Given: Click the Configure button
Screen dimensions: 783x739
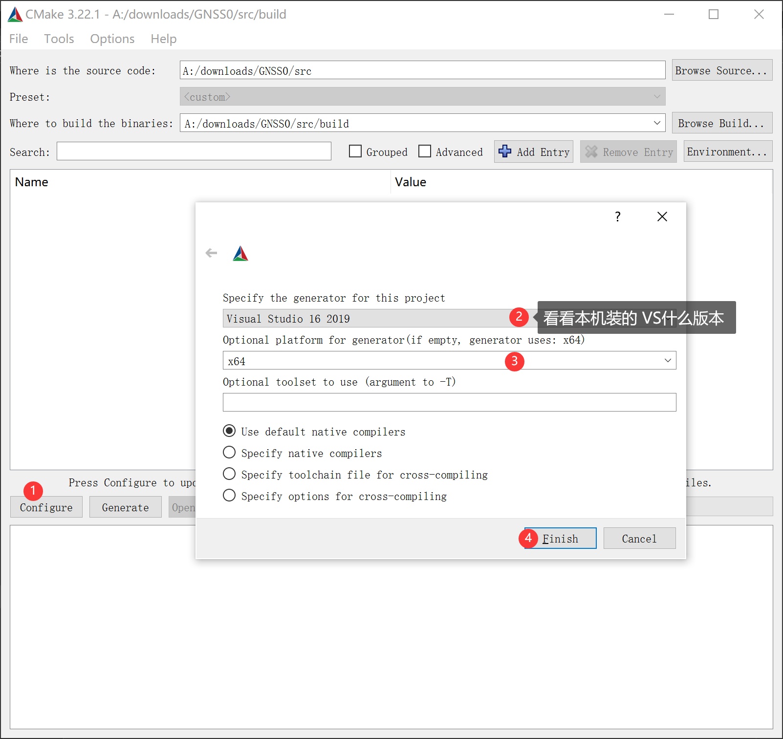Looking at the screenshot, I should 46,507.
